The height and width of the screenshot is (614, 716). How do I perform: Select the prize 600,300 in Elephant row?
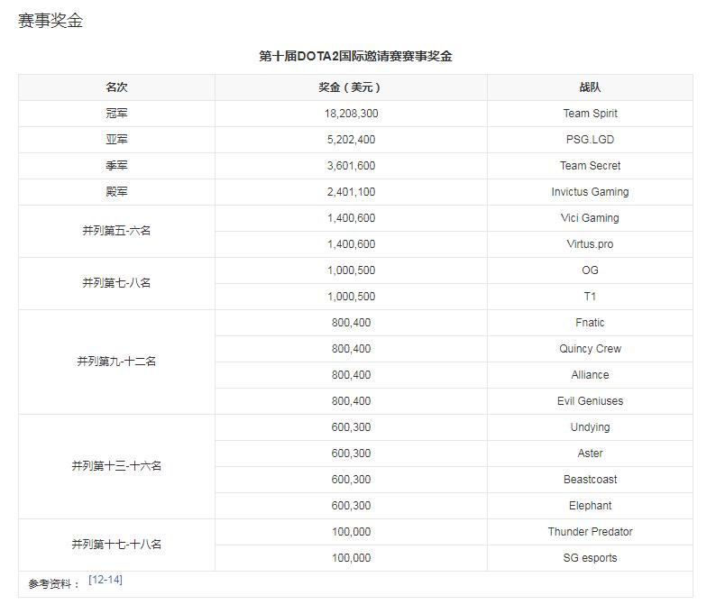[351, 505]
